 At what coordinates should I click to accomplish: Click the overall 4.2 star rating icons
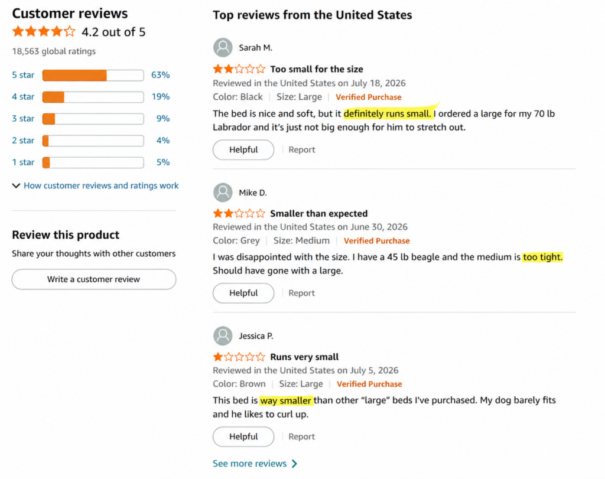point(44,32)
